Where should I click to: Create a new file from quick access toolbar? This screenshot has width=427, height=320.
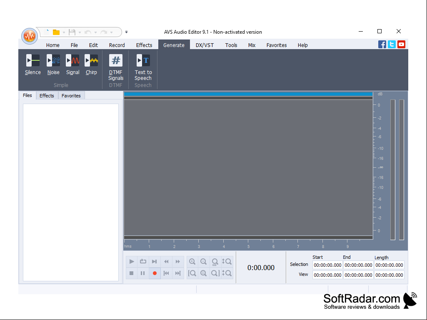click(47, 32)
